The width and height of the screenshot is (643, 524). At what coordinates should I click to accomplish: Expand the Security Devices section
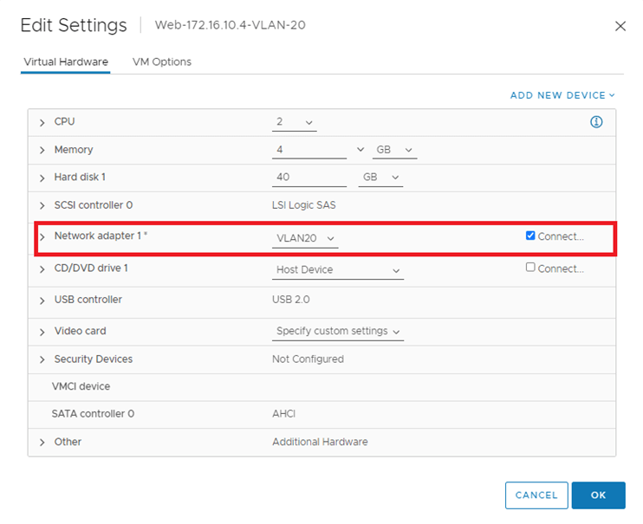(42, 359)
